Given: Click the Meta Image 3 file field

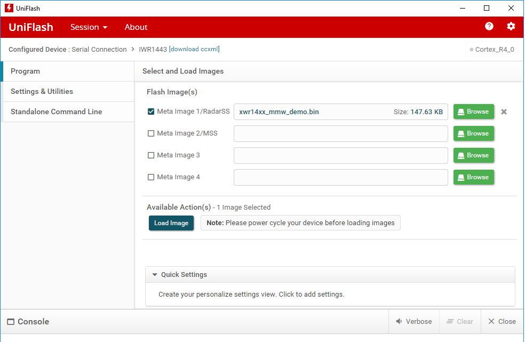Looking at the screenshot, I should click(340, 155).
